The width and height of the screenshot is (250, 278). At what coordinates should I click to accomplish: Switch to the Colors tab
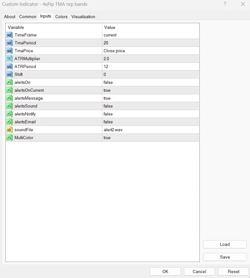pos(61,17)
